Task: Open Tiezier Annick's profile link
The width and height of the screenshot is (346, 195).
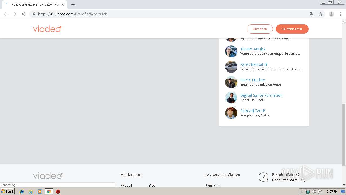Action: (253, 49)
